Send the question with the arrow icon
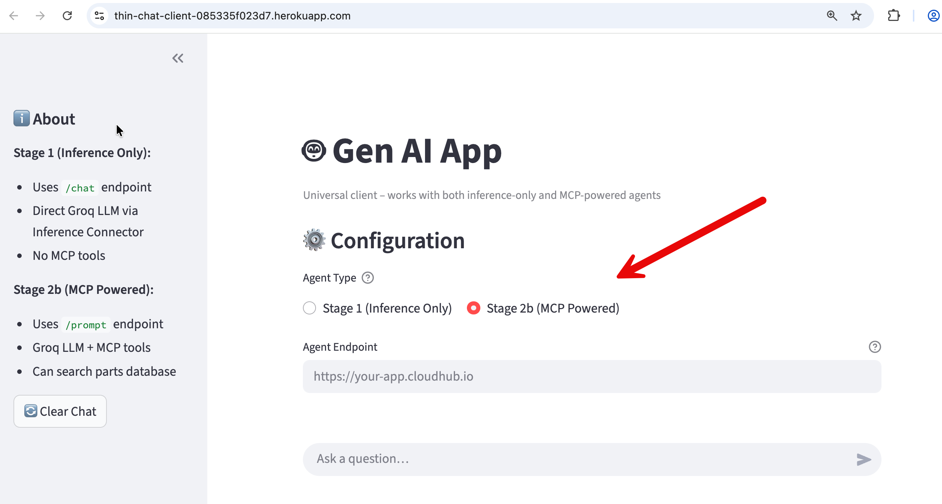The width and height of the screenshot is (942, 504). point(864,460)
